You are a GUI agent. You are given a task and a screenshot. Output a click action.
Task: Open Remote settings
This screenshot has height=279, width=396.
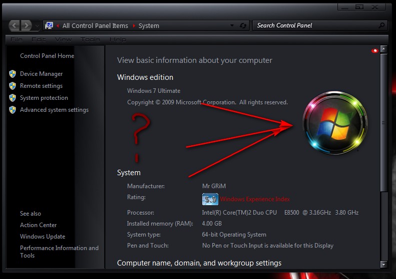(x=41, y=86)
